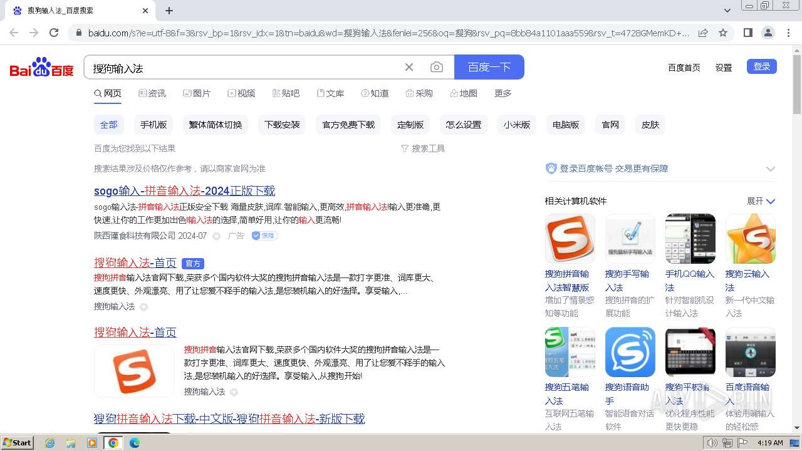The width and height of the screenshot is (802, 451).
Task: Click the browser address bar
Action: 388,33
